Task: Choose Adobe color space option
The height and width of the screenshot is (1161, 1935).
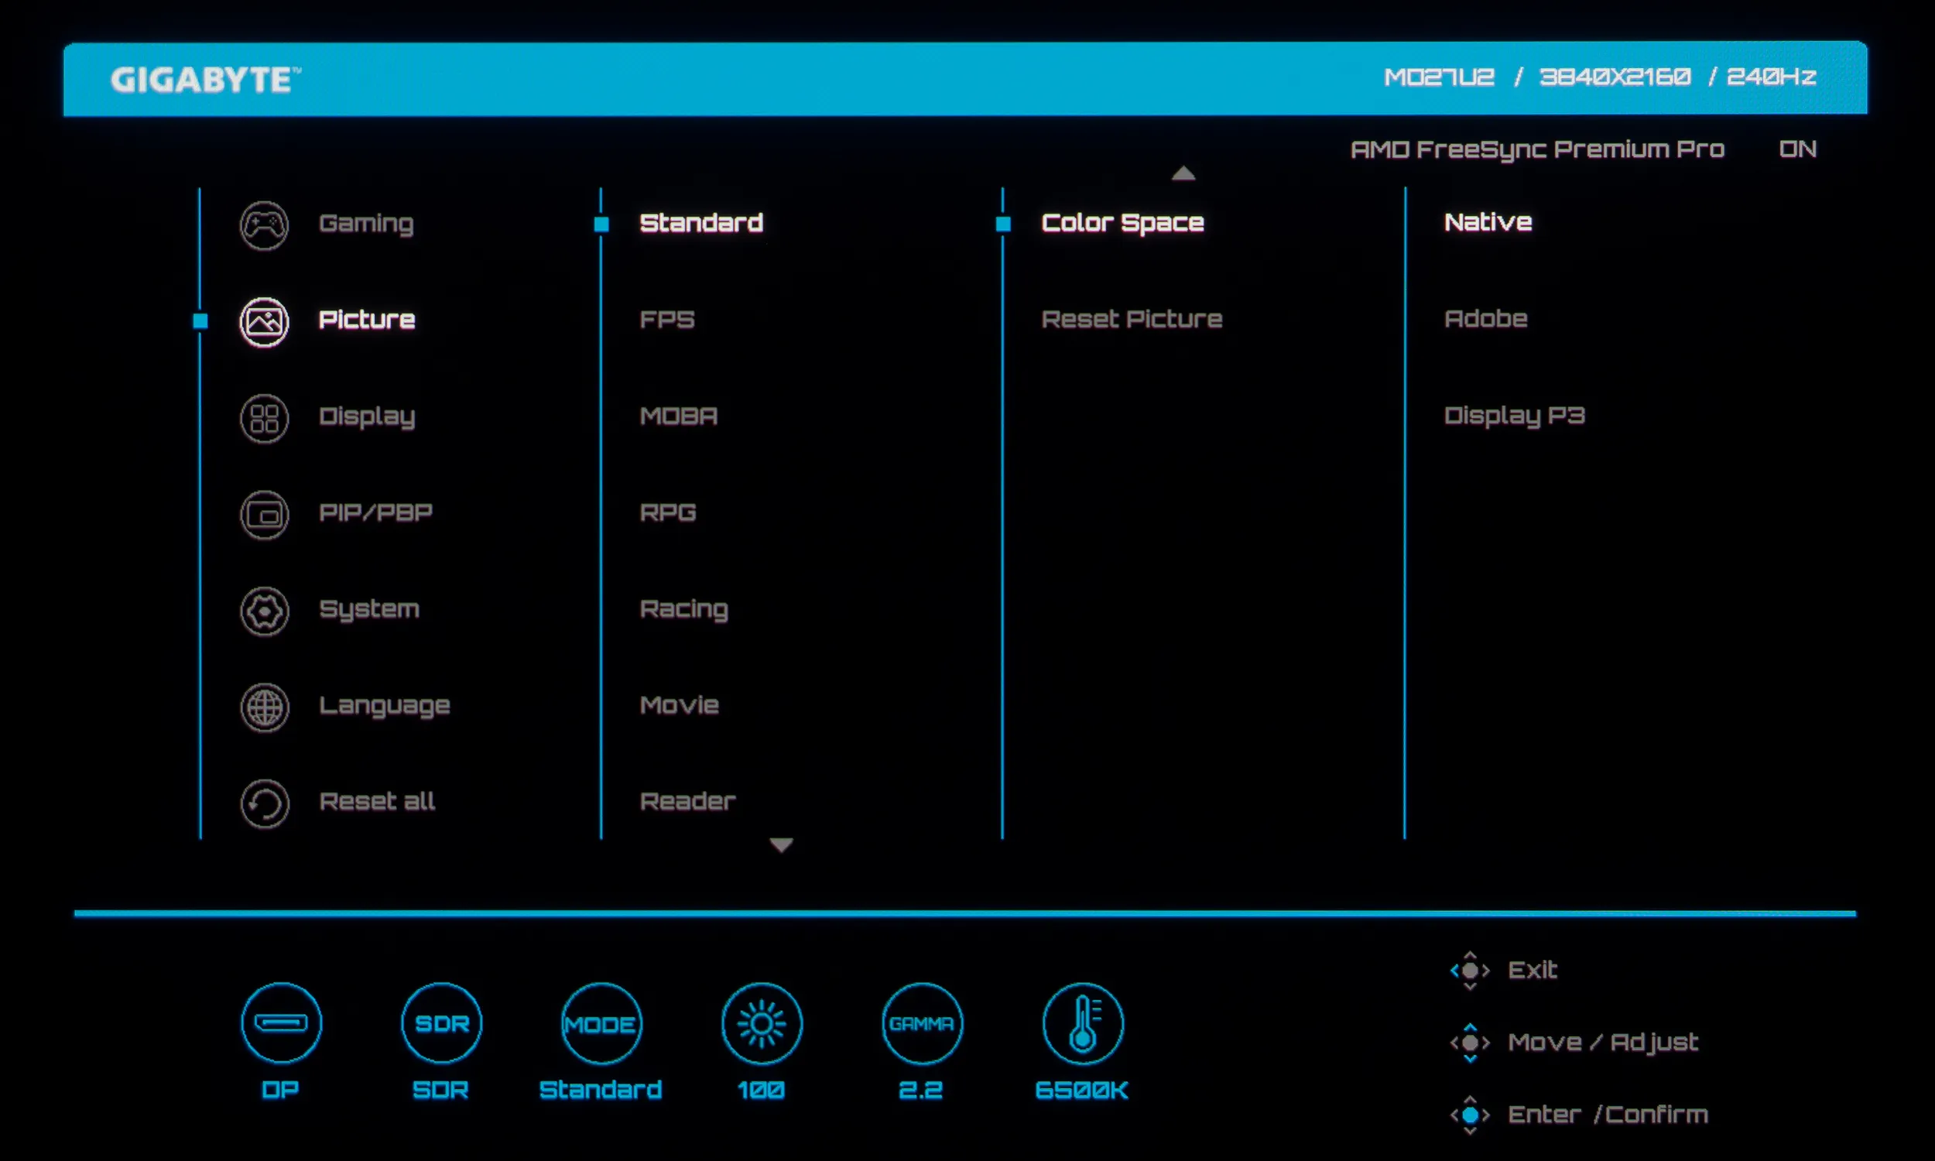Action: 1485,319
